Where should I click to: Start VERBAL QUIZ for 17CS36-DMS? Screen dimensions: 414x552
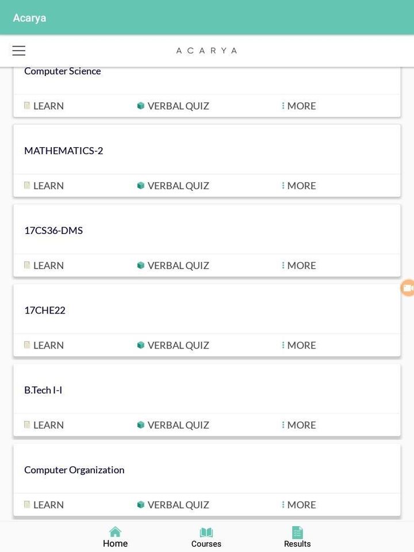(178, 266)
